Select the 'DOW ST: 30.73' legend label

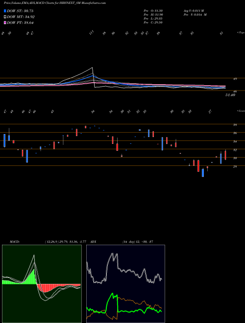(x=20, y=11)
